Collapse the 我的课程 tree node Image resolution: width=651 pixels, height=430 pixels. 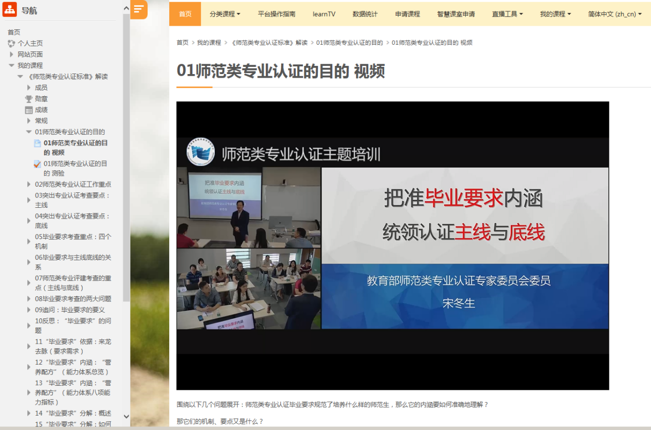point(11,66)
